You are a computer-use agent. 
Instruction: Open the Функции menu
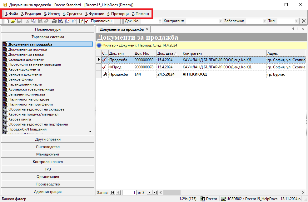click(x=95, y=14)
